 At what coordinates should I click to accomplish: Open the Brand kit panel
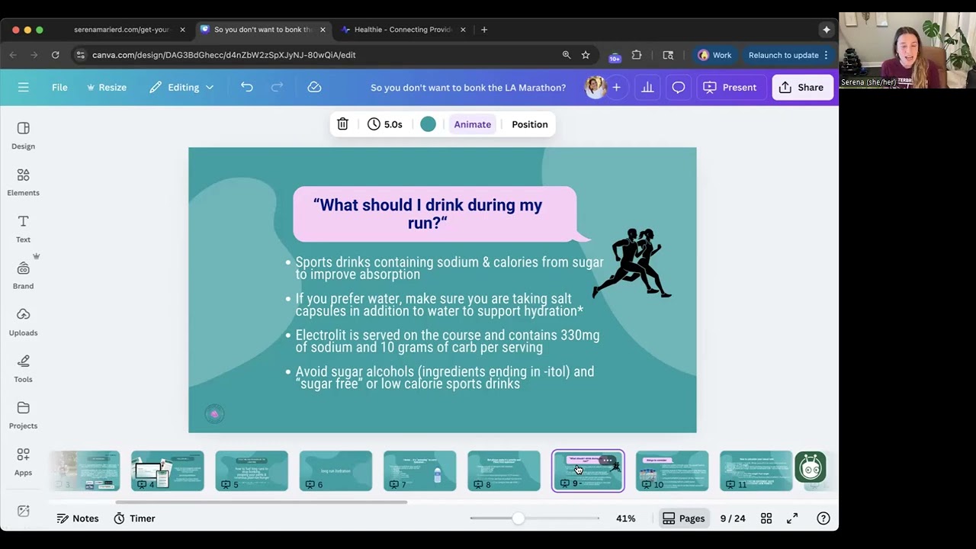[23, 275]
